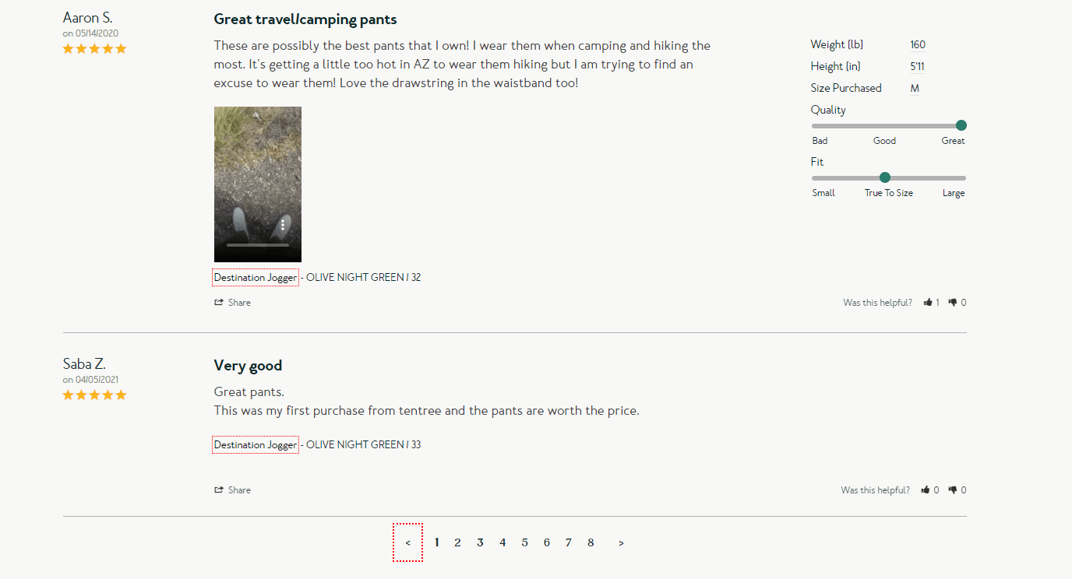This screenshot has height=579, width=1072.
Task: Share Aaron S.'s review
Action: coord(233,303)
